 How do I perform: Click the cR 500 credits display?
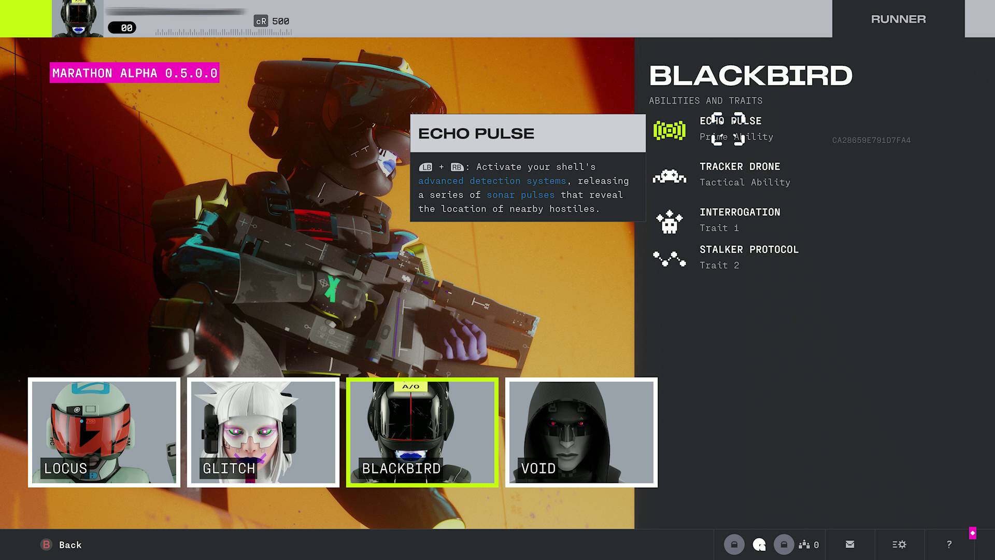(272, 21)
